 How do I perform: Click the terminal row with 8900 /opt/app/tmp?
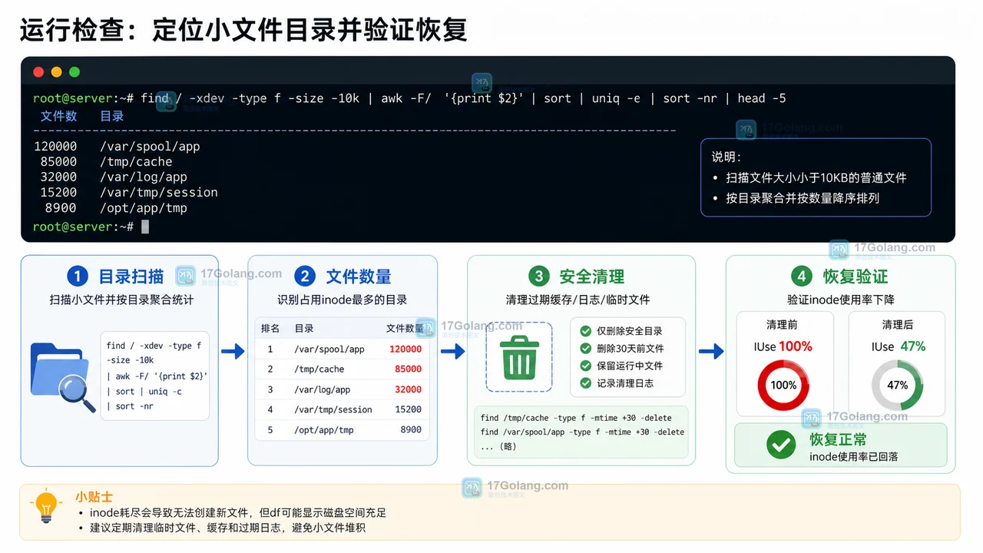click(x=116, y=207)
